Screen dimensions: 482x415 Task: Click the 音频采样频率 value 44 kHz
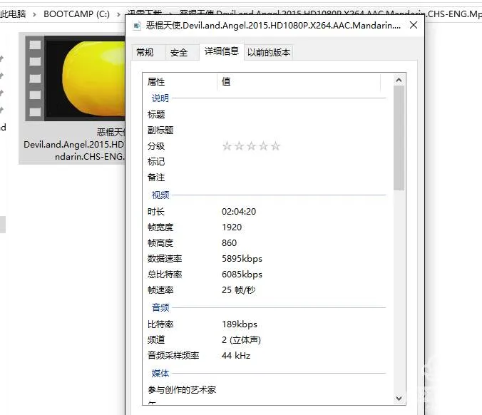point(236,356)
